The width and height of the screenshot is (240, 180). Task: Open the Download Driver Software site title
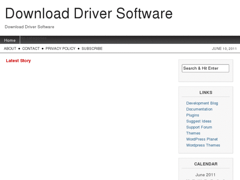click(x=89, y=14)
